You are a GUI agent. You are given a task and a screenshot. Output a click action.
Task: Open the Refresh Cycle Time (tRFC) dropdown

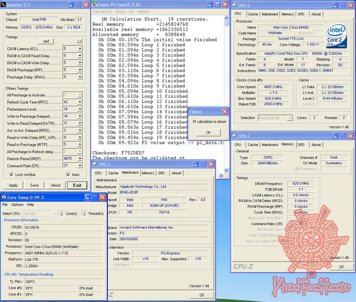(x=80, y=102)
